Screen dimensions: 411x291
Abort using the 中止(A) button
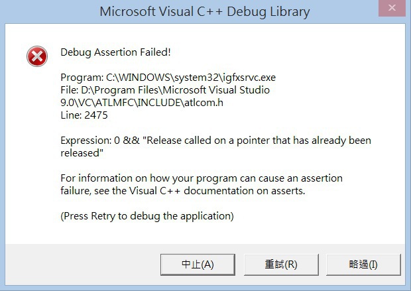tap(198, 264)
